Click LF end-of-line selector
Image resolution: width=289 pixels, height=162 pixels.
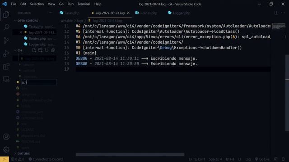coord(240,159)
